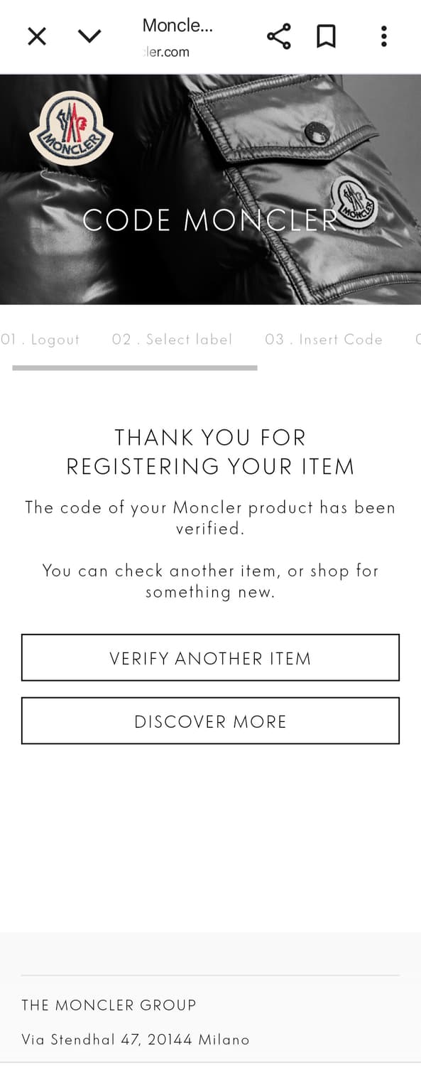Tap the grey step progress bar

(135, 367)
